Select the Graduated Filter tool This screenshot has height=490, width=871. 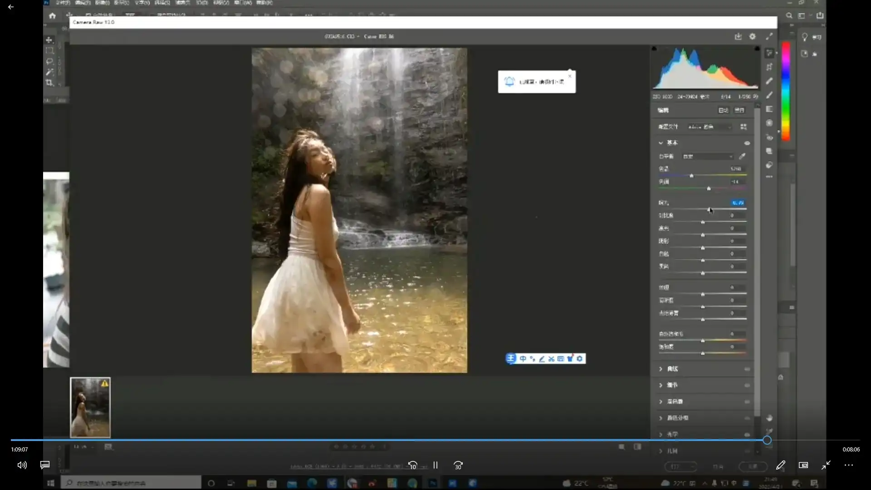click(x=769, y=109)
